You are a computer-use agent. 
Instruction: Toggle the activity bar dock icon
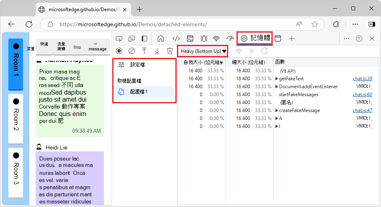click(x=144, y=39)
